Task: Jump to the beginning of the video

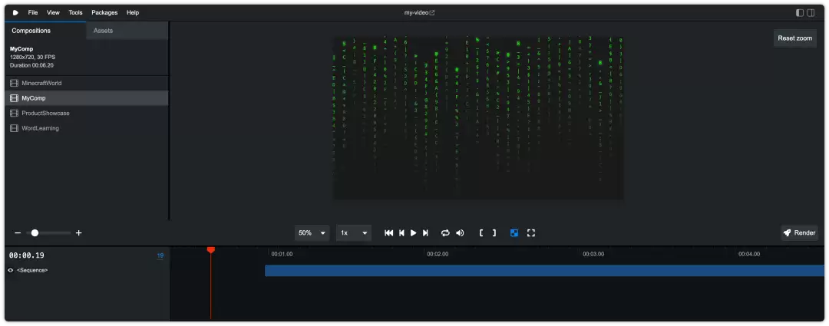Action: (388, 233)
